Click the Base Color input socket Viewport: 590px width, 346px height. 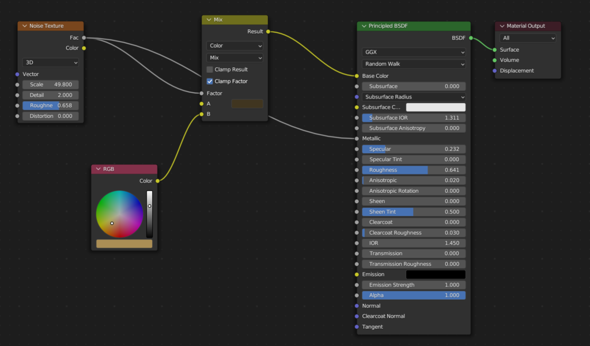tap(357, 76)
